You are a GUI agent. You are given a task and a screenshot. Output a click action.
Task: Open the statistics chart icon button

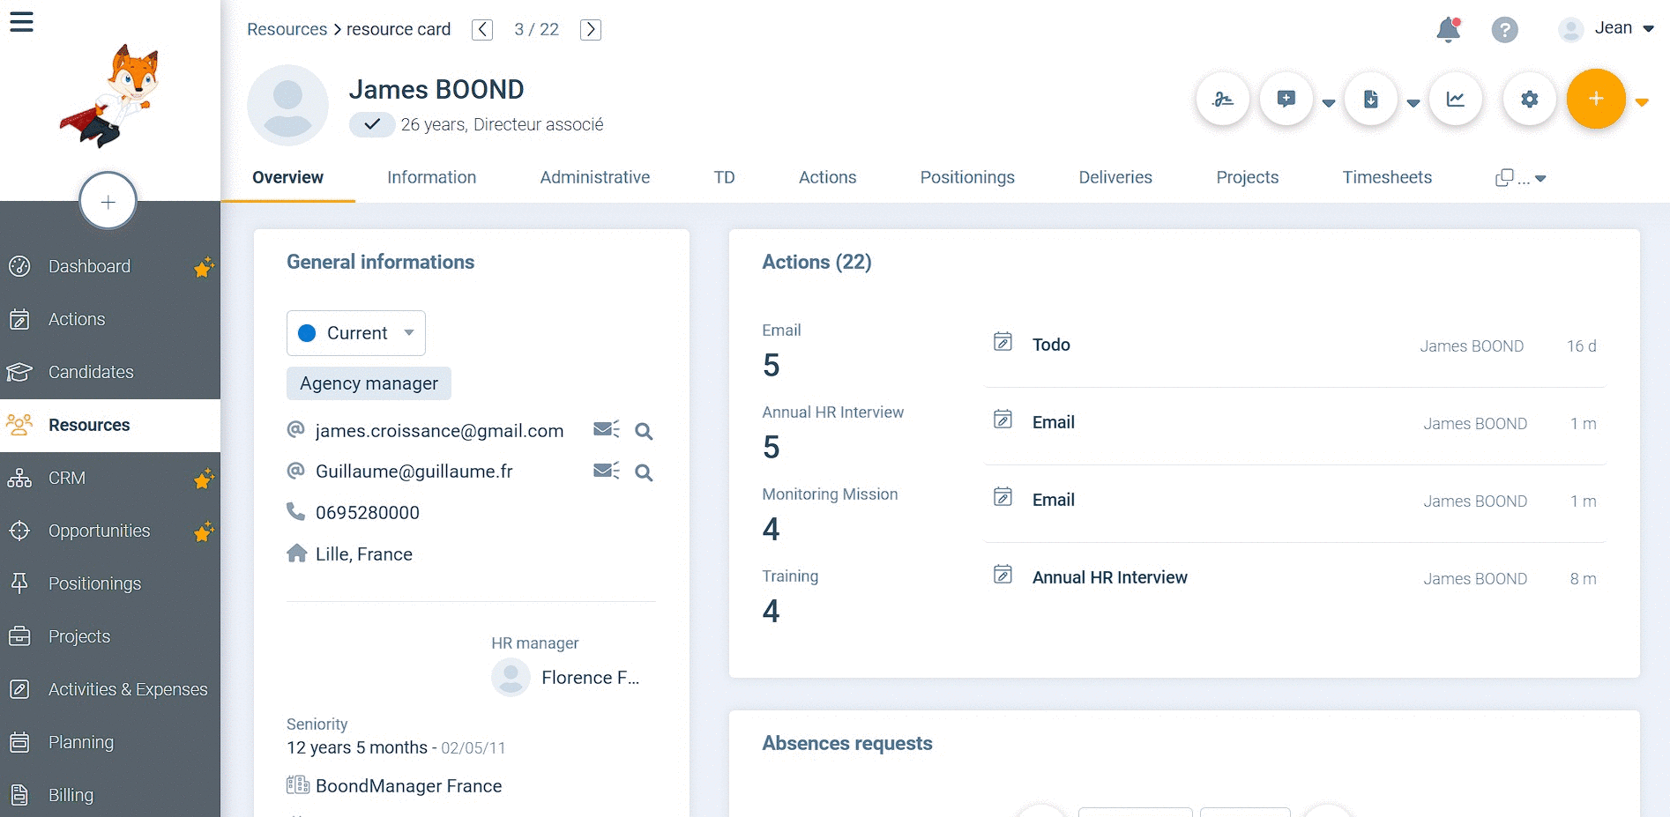[x=1455, y=99]
